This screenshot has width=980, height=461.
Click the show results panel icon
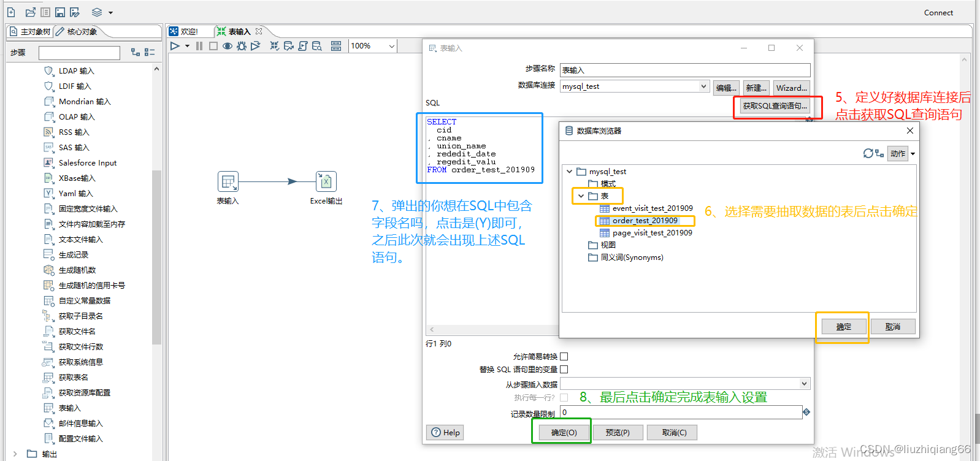click(x=336, y=46)
